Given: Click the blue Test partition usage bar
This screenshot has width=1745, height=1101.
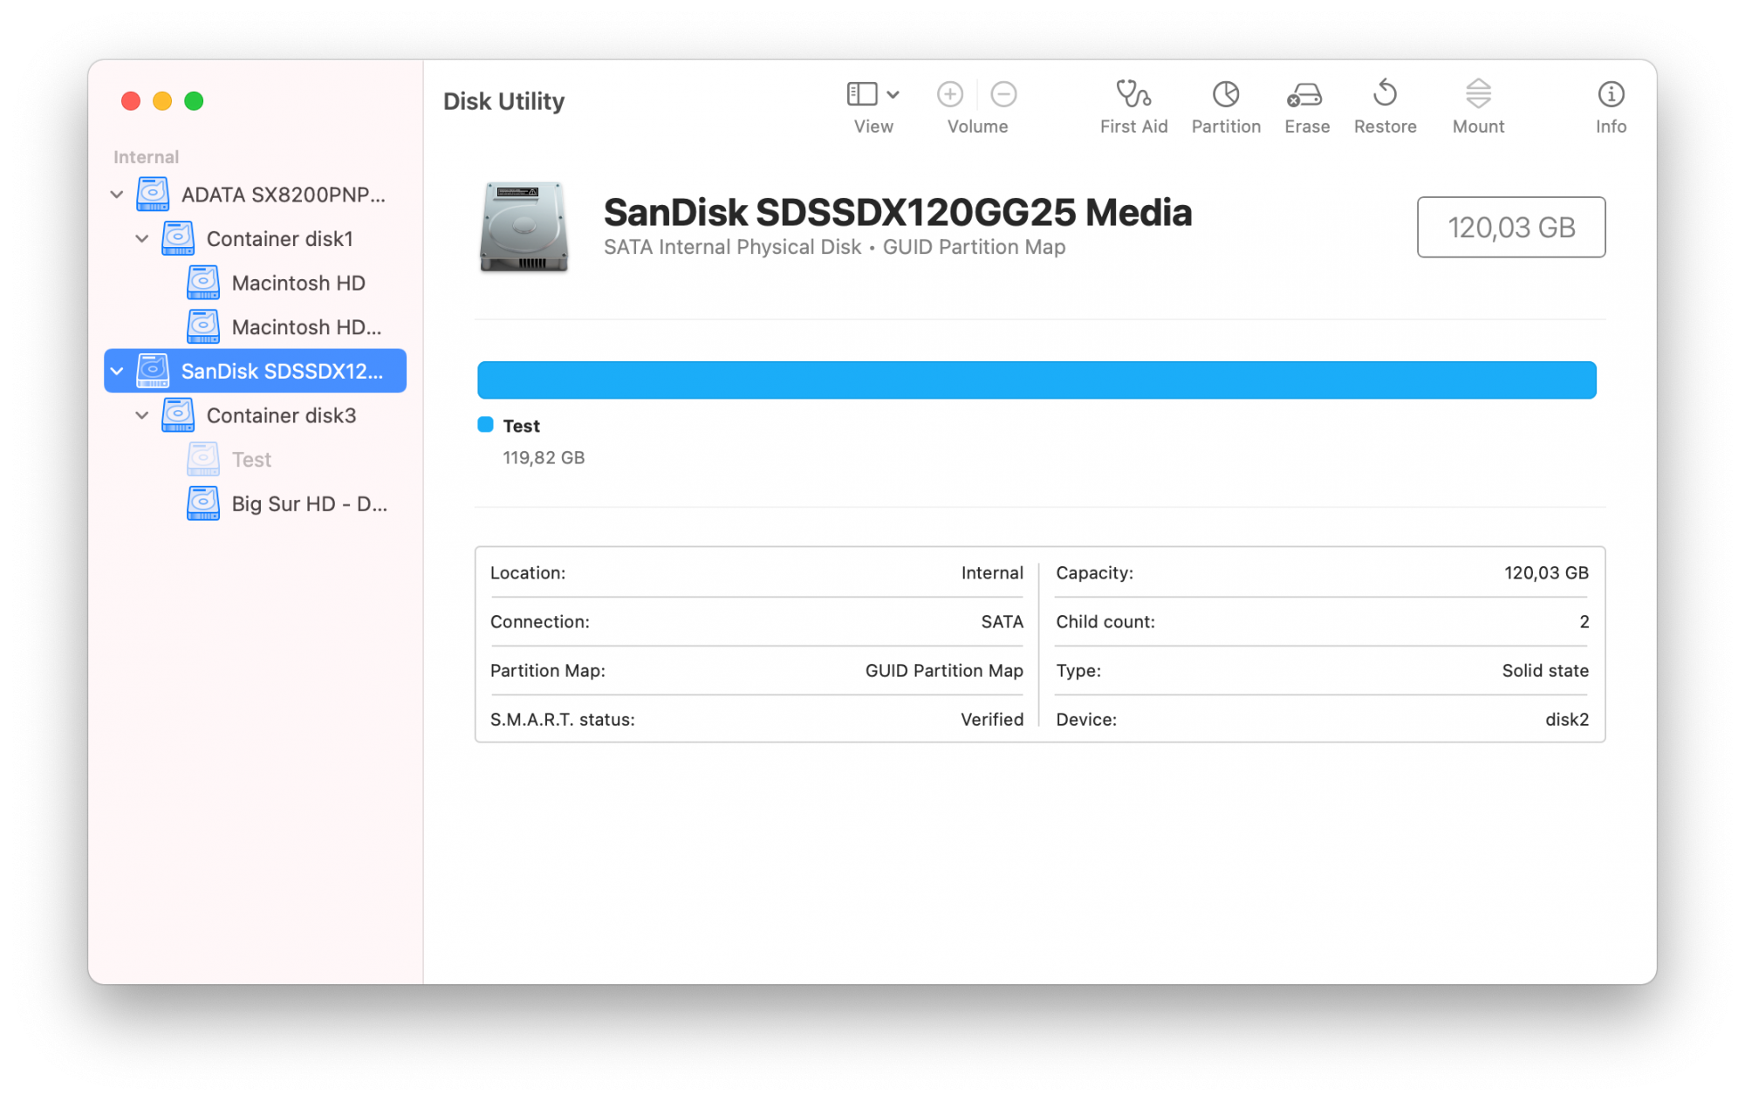Looking at the screenshot, I should (1036, 380).
